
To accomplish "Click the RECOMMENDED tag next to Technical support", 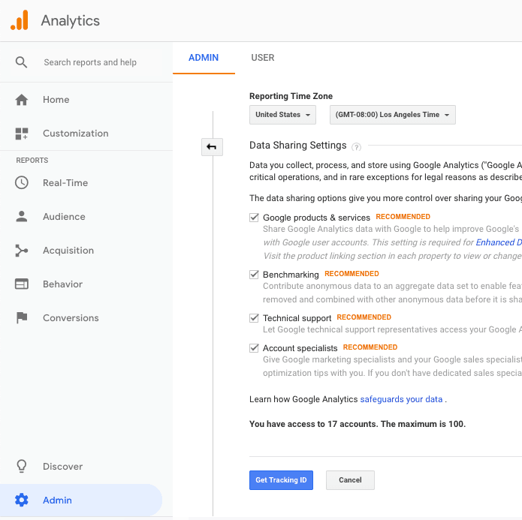I will click(364, 317).
